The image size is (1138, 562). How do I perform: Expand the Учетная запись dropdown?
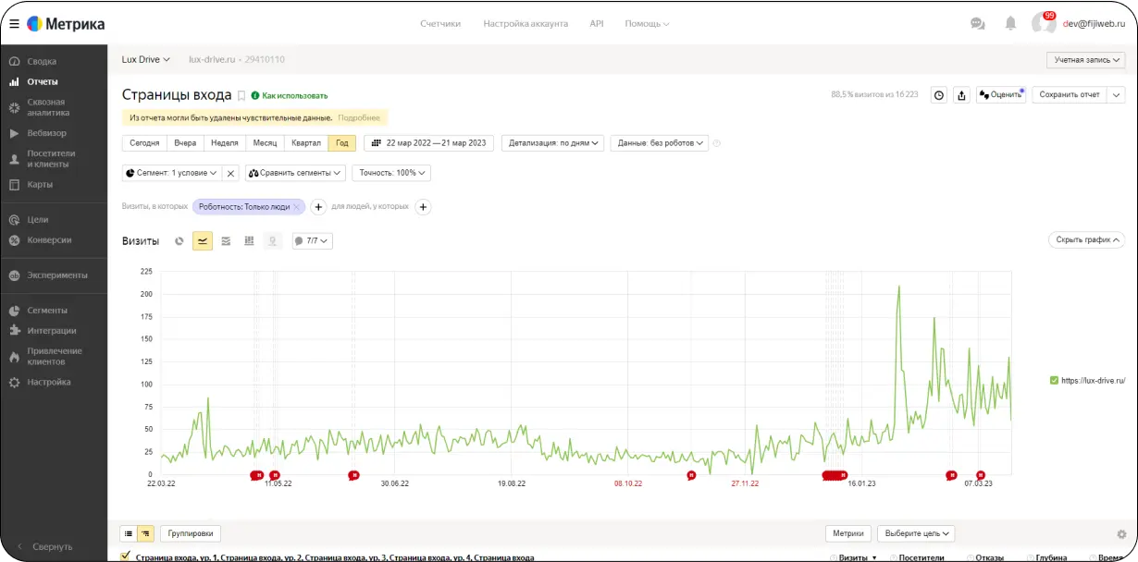coord(1086,60)
